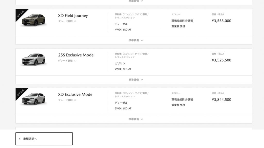This screenshot has height=148, width=264.
Task: Open the グレード詳細 link for XD Field Journey
Action: pyautogui.click(x=65, y=21)
